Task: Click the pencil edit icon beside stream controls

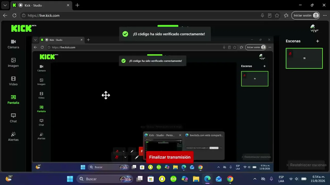Action: [137, 157]
